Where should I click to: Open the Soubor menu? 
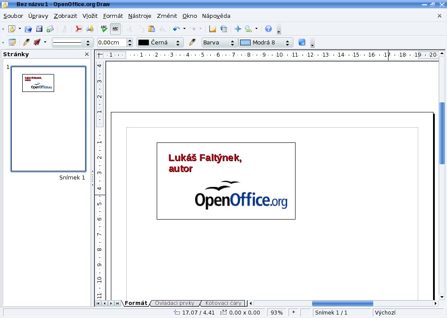pyautogui.click(x=13, y=16)
